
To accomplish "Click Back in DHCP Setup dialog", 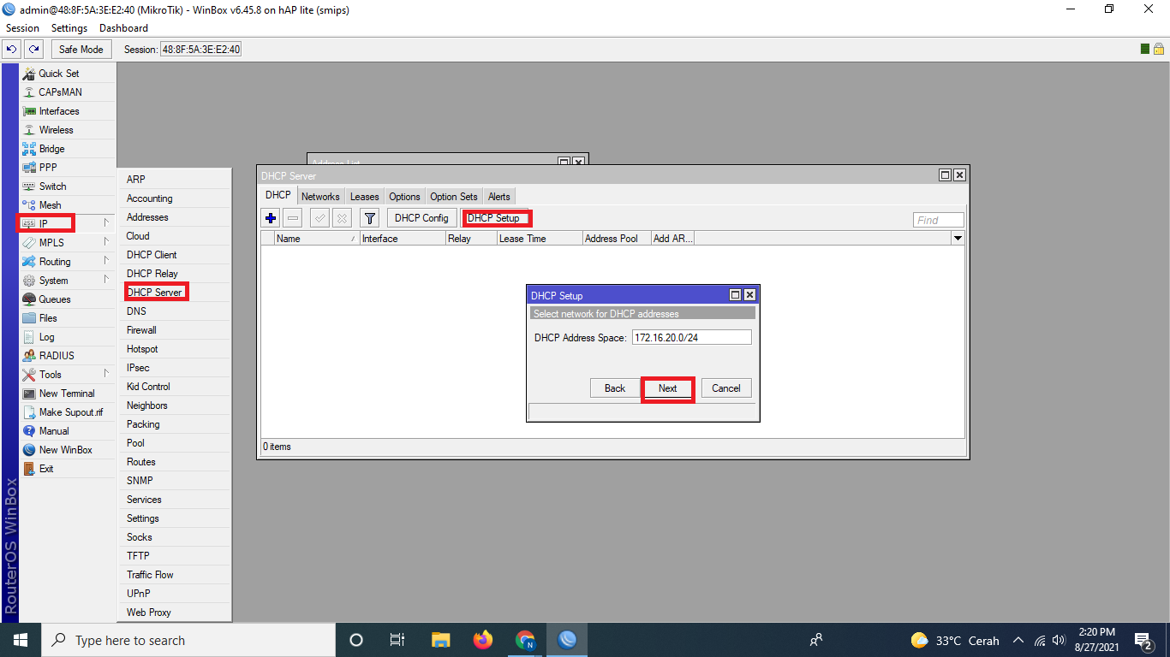I will click(x=615, y=388).
